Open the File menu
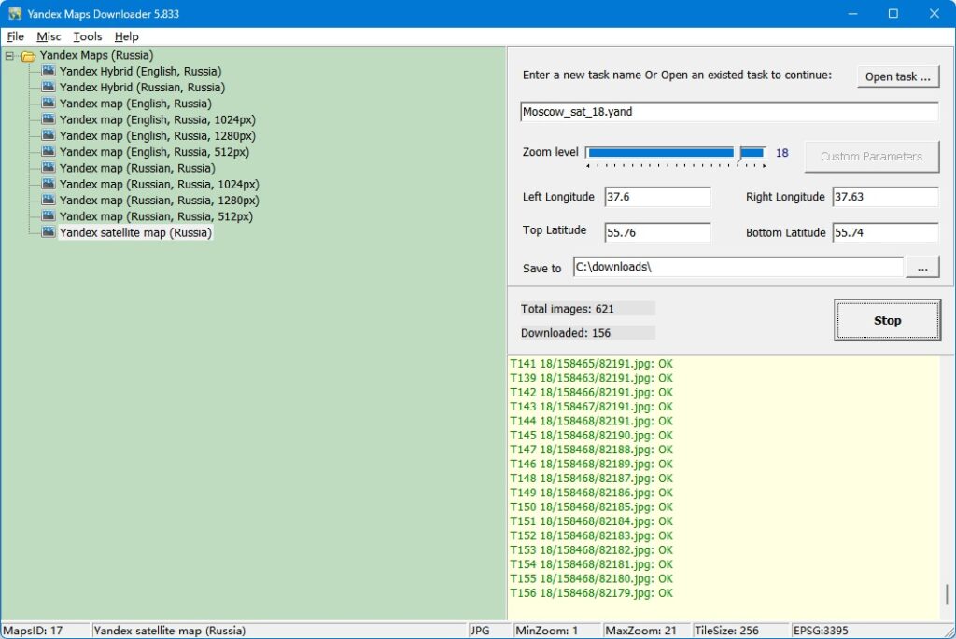 pos(15,36)
